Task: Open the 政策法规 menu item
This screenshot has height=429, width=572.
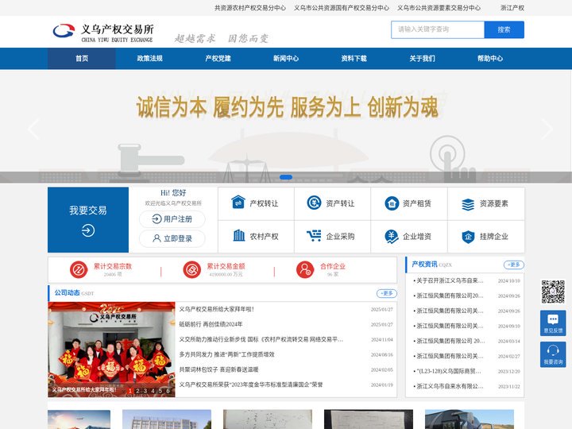Action: click(x=149, y=58)
